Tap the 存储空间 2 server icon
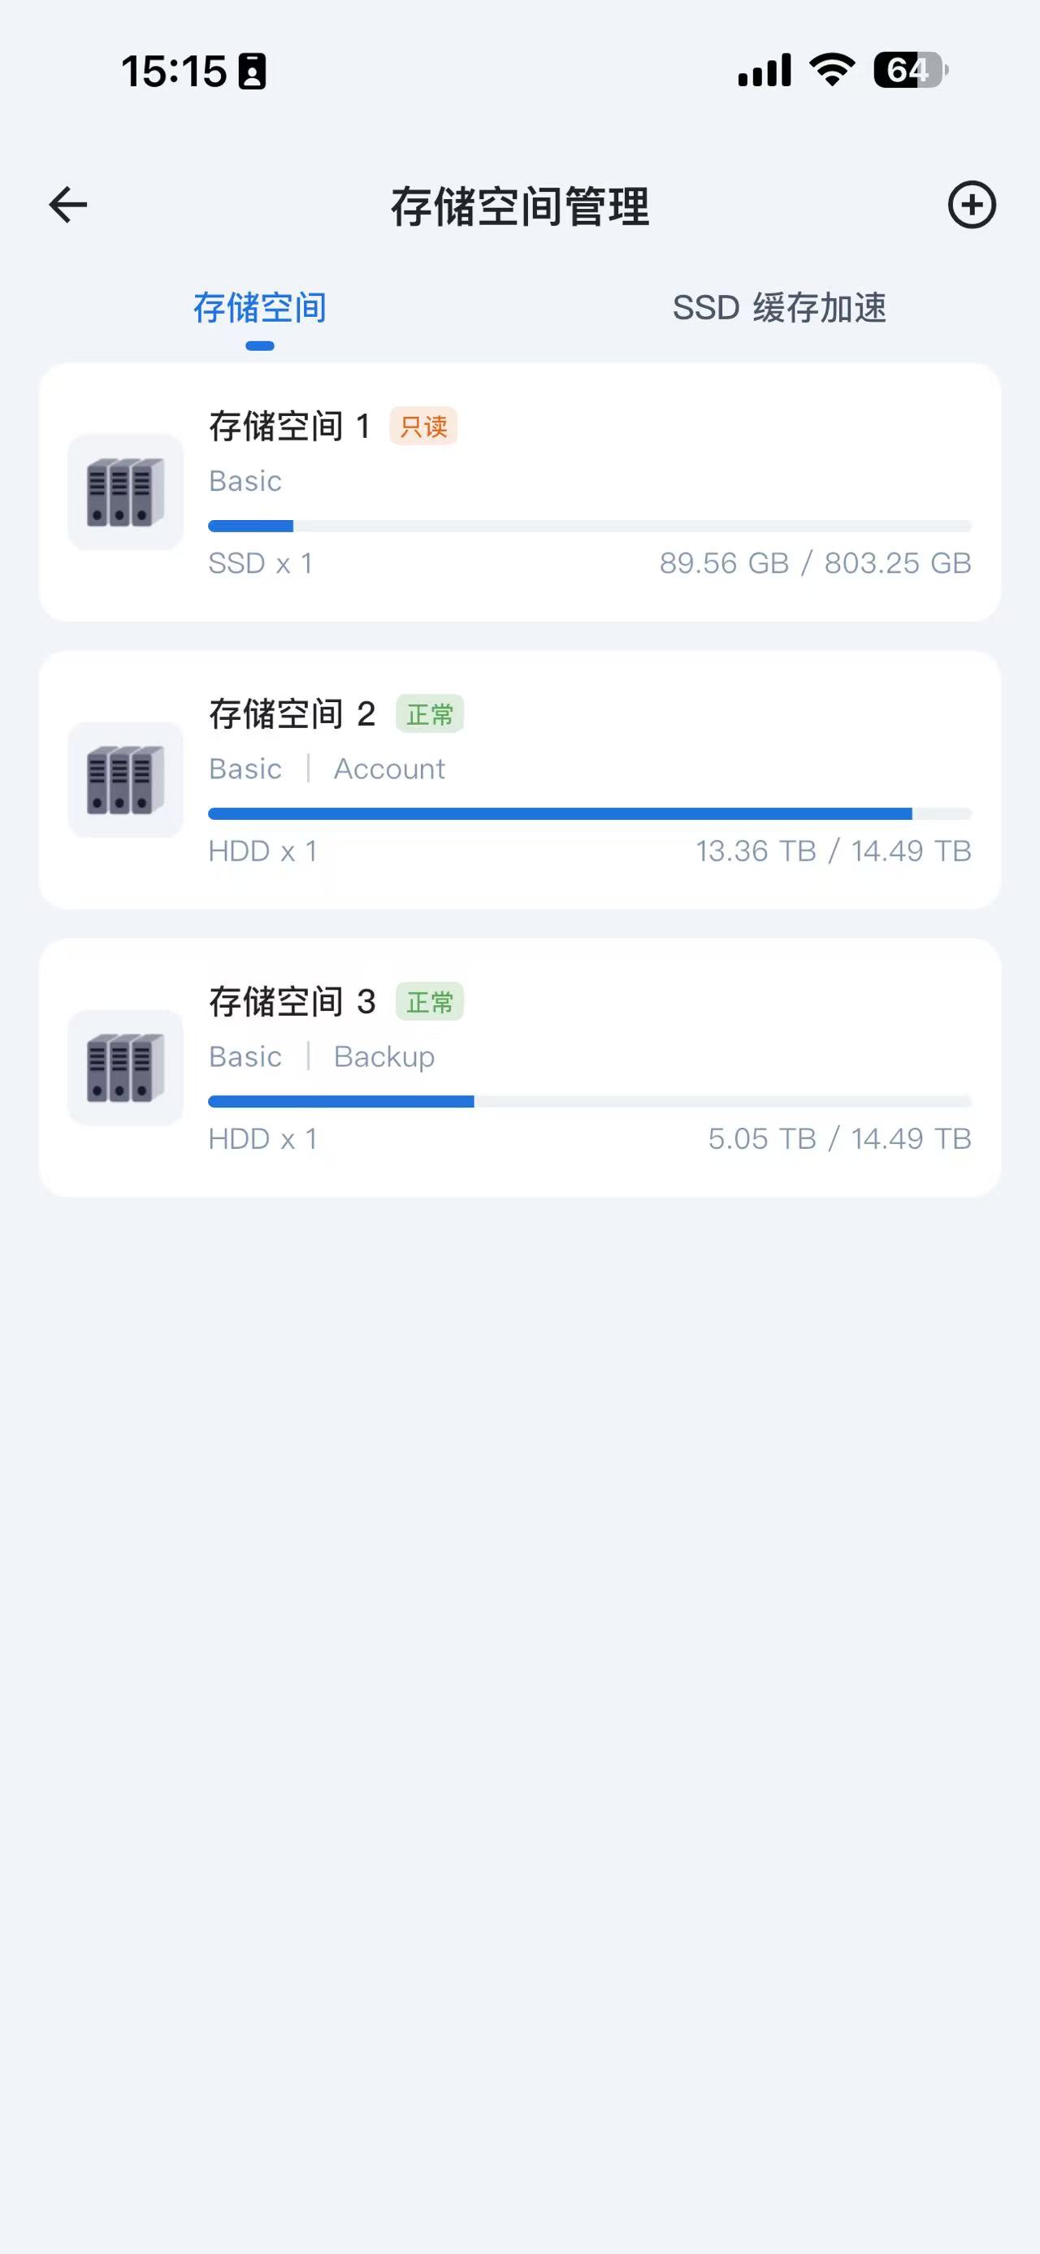Screen dimensions: 1040x2254 (x=125, y=779)
